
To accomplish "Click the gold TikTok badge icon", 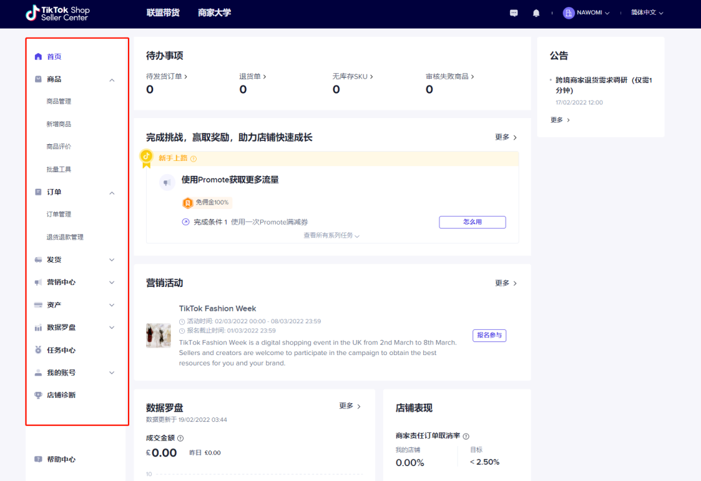I will (146, 158).
